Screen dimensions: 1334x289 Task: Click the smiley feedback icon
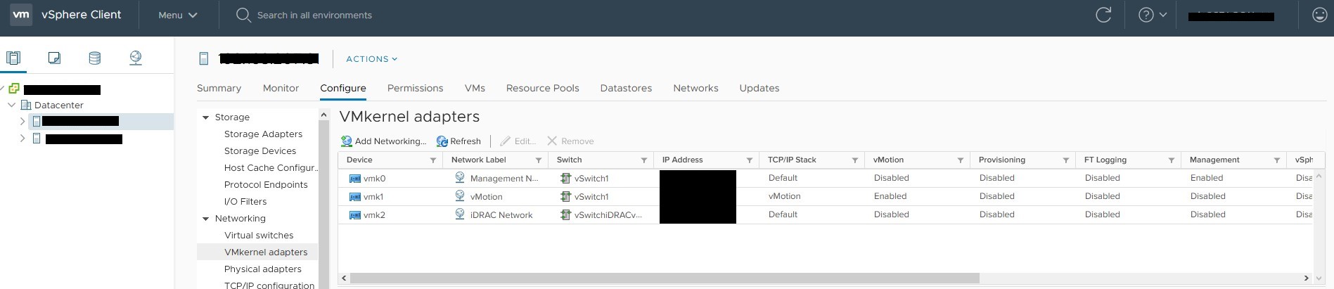[1320, 15]
